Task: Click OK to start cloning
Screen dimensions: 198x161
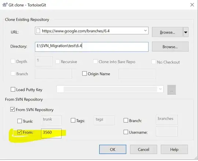Action: pos(113,149)
